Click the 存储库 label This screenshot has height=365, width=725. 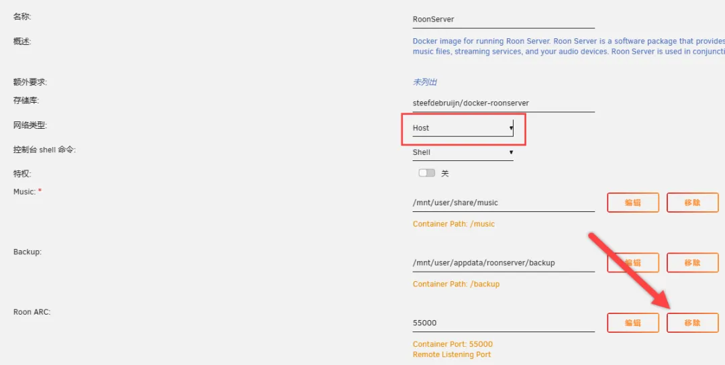pos(26,101)
